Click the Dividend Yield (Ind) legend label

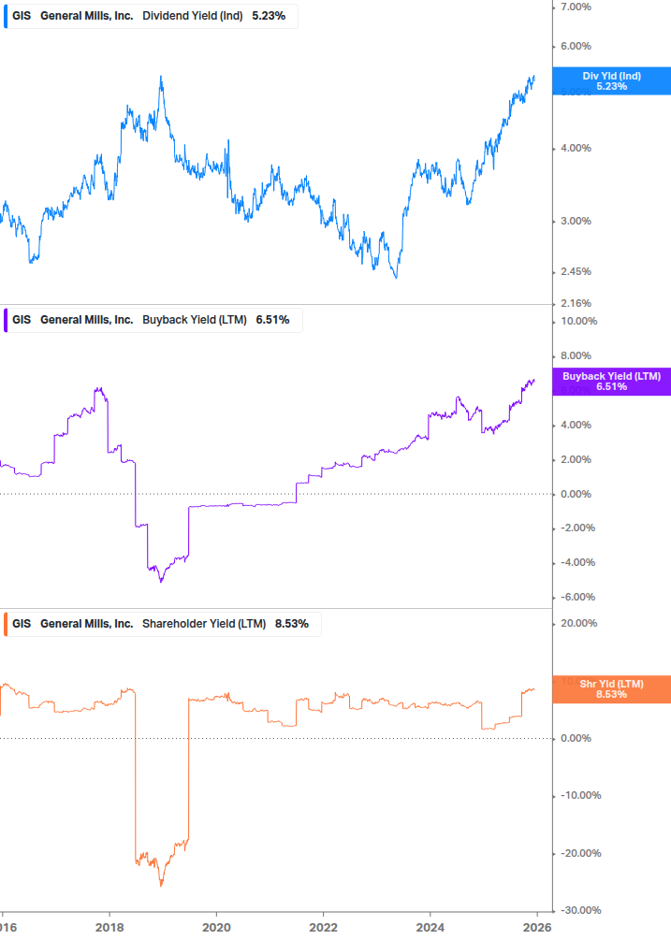coord(193,16)
